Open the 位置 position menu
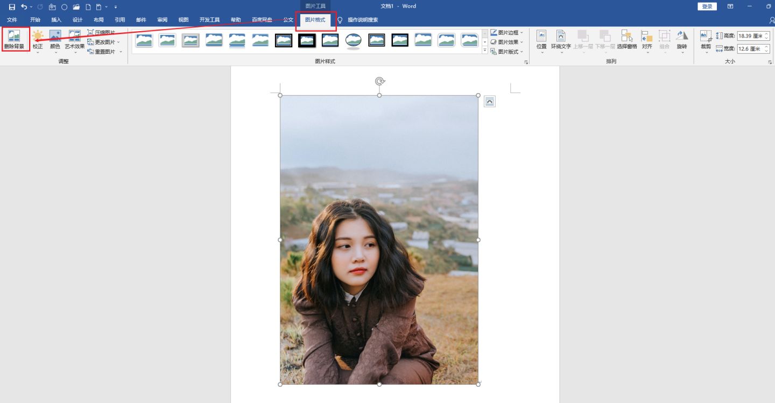Viewport: 775px width, 403px height. point(541,41)
